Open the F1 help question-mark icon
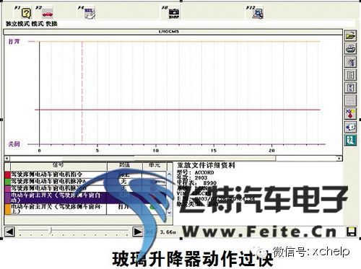The width and height of the screenshot is (361, 269). click(26, 13)
